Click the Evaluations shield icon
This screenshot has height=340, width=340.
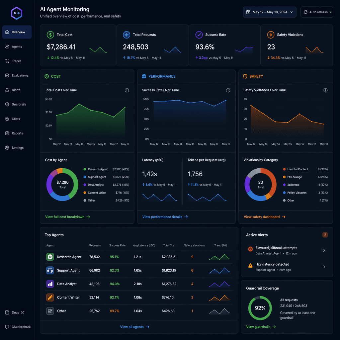click(x=7, y=75)
